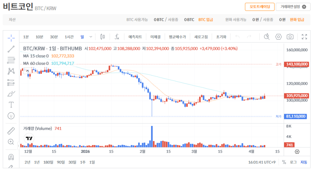
Task: Set range to 180일
Action: 48,162
